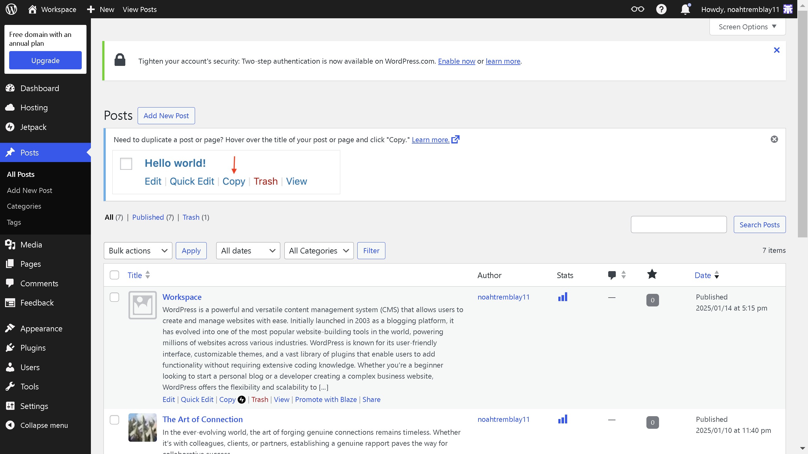Open the Help question mark icon

(x=661, y=9)
